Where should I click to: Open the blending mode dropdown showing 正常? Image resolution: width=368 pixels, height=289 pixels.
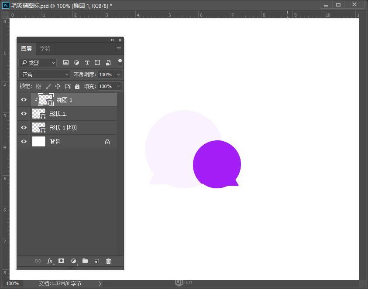click(44, 74)
